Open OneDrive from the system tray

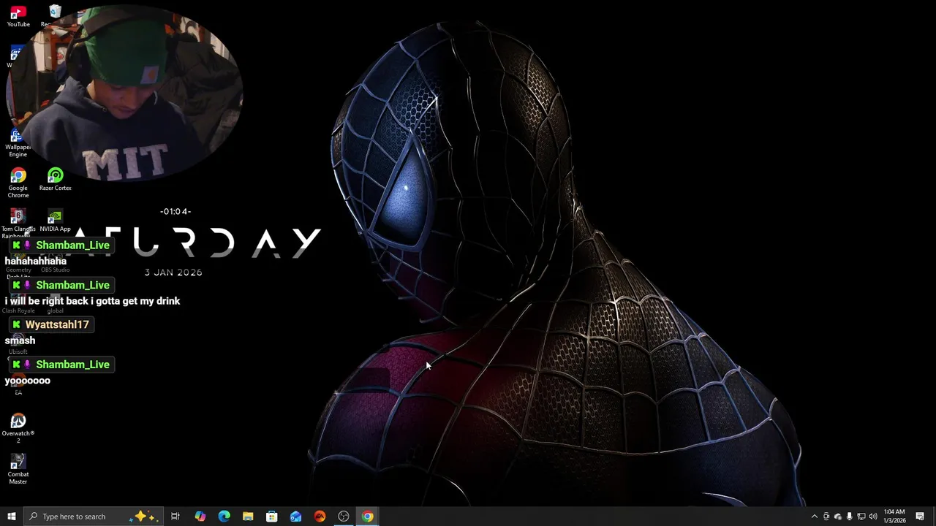838,517
